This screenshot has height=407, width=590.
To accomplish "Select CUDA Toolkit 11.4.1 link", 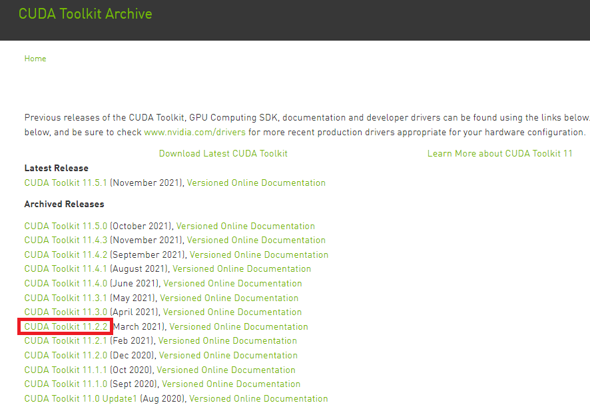I will [x=65, y=269].
